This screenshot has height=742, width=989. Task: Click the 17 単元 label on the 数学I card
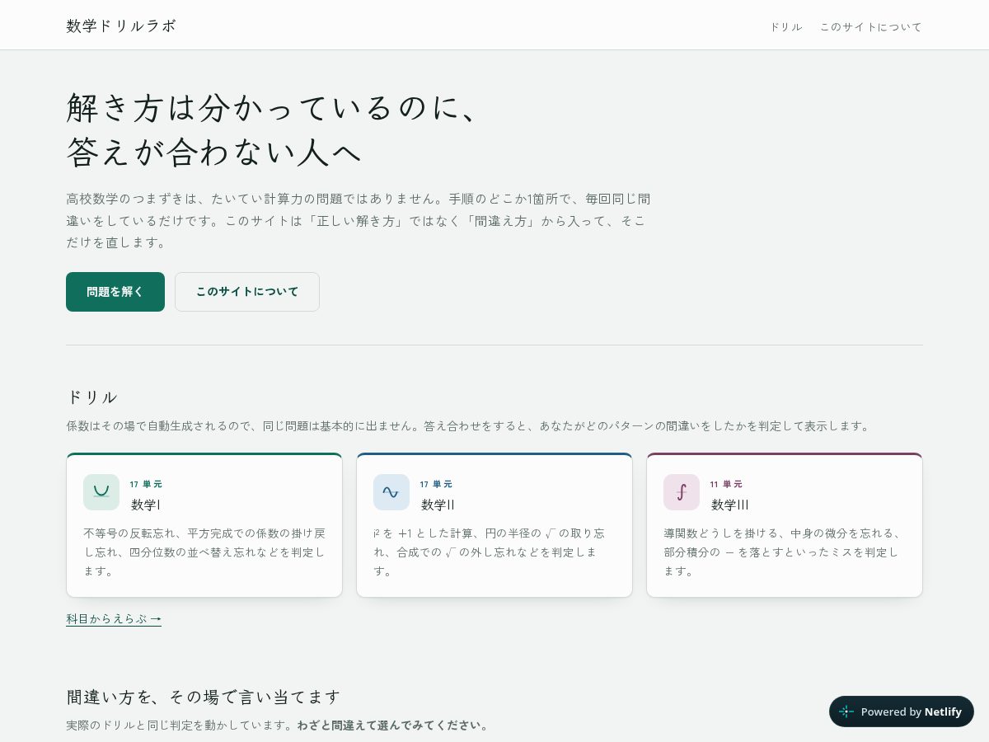146,484
